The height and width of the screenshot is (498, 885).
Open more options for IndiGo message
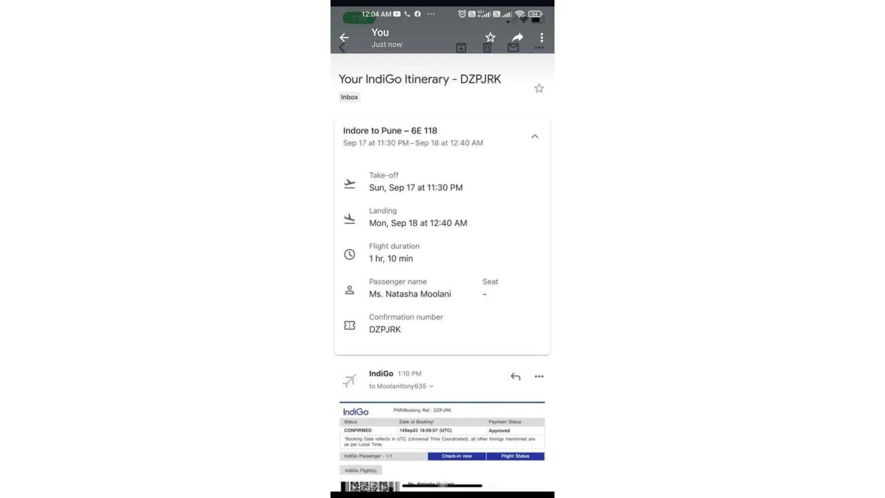(x=539, y=376)
